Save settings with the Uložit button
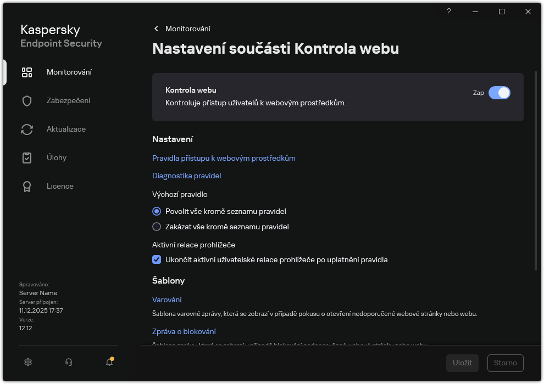The height and width of the screenshot is (384, 544). point(462,363)
